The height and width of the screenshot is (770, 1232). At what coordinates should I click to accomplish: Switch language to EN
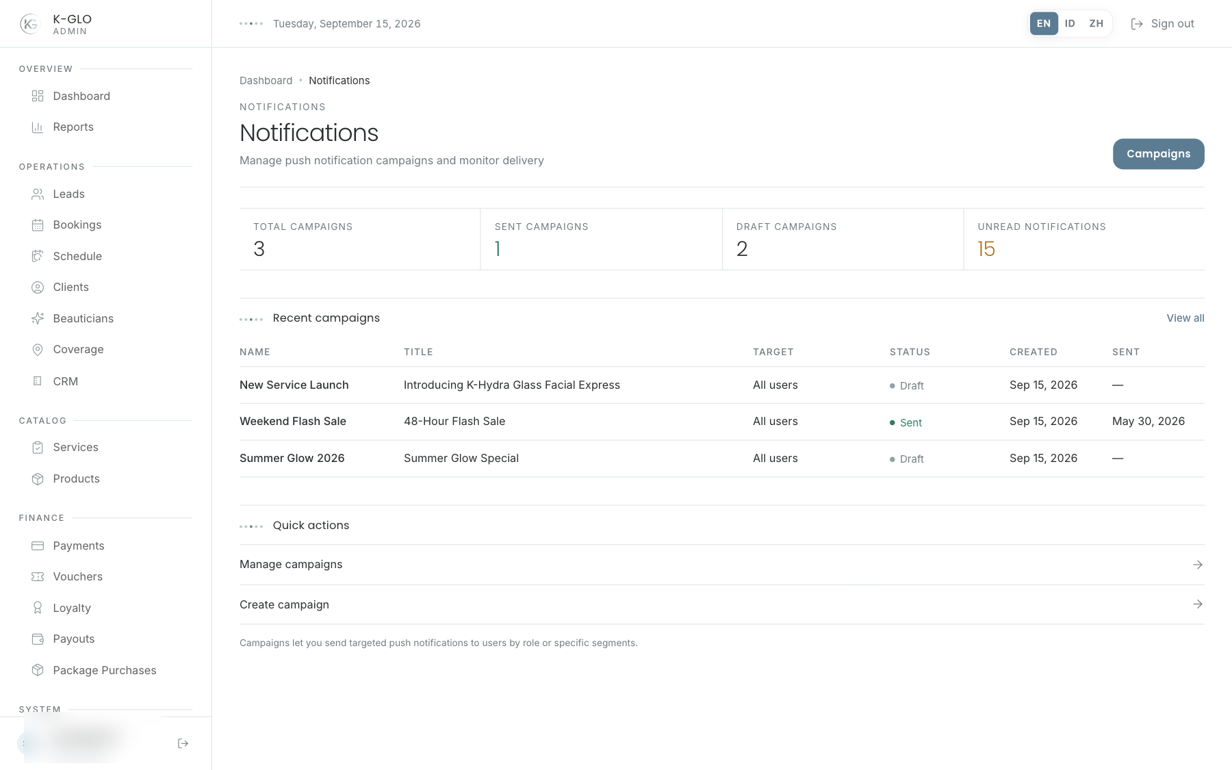[1044, 23]
